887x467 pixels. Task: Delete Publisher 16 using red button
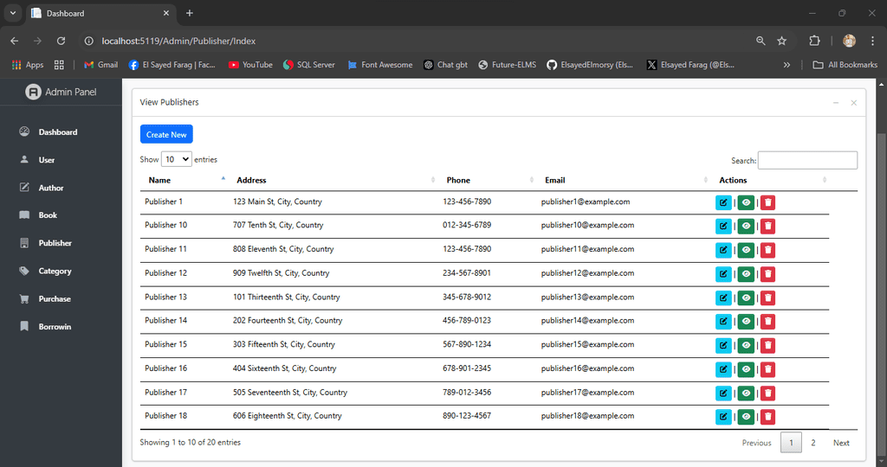pos(767,370)
